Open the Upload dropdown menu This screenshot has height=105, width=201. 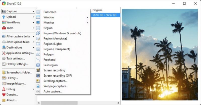(x=18, y=17)
